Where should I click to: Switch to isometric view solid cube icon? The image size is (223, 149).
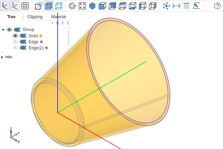(92, 6)
